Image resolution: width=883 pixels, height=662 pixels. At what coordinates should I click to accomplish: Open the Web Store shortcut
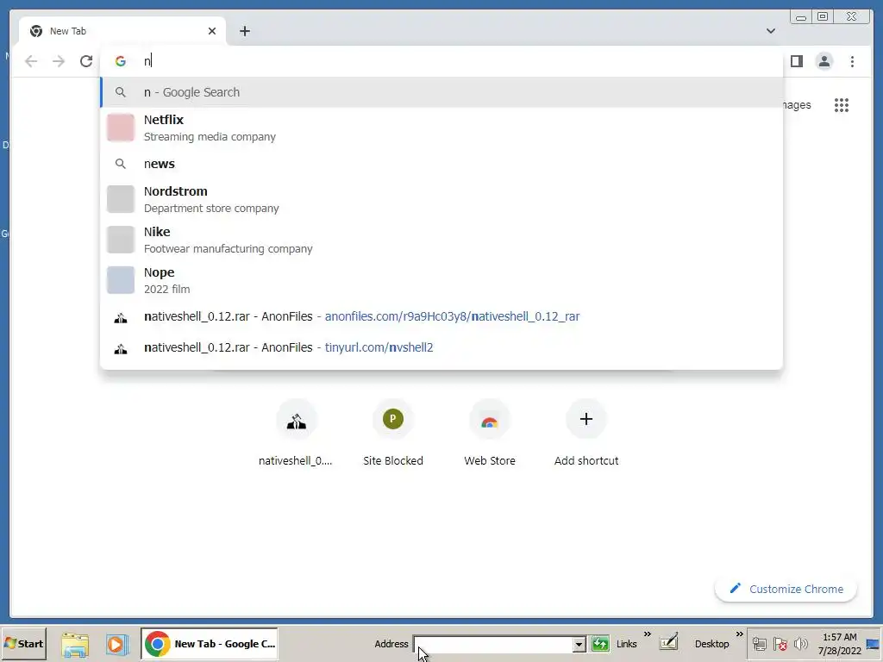[490, 434]
